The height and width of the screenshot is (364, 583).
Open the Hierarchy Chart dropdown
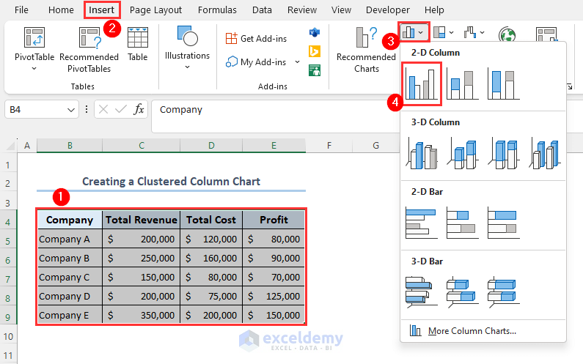coord(444,32)
